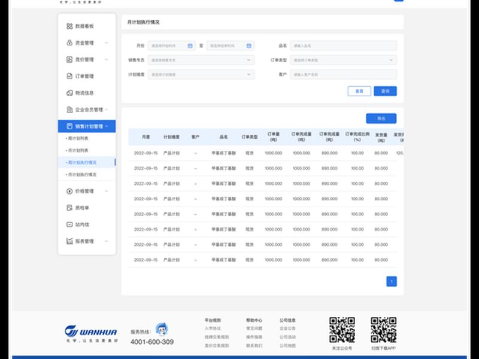Open the end month calendar icon
Viewport: 479px width, 359px height.
249,46
